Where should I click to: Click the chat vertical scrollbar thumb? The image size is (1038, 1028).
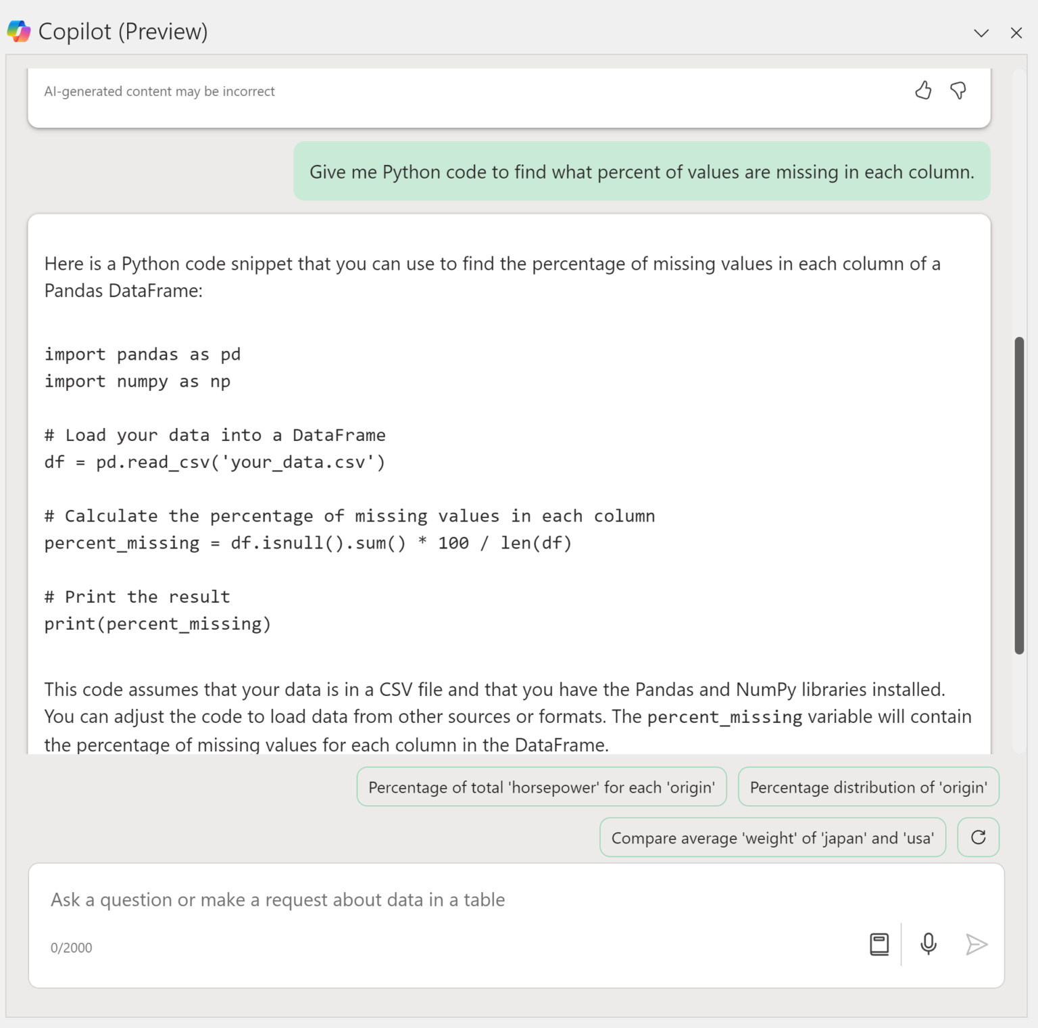click(x=1019, y=495)
